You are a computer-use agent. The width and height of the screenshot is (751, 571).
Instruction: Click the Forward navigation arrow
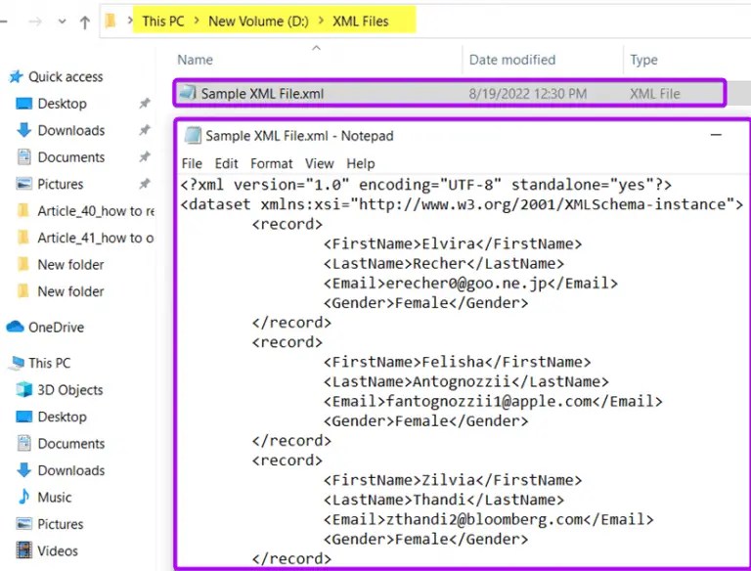point(35,22)
